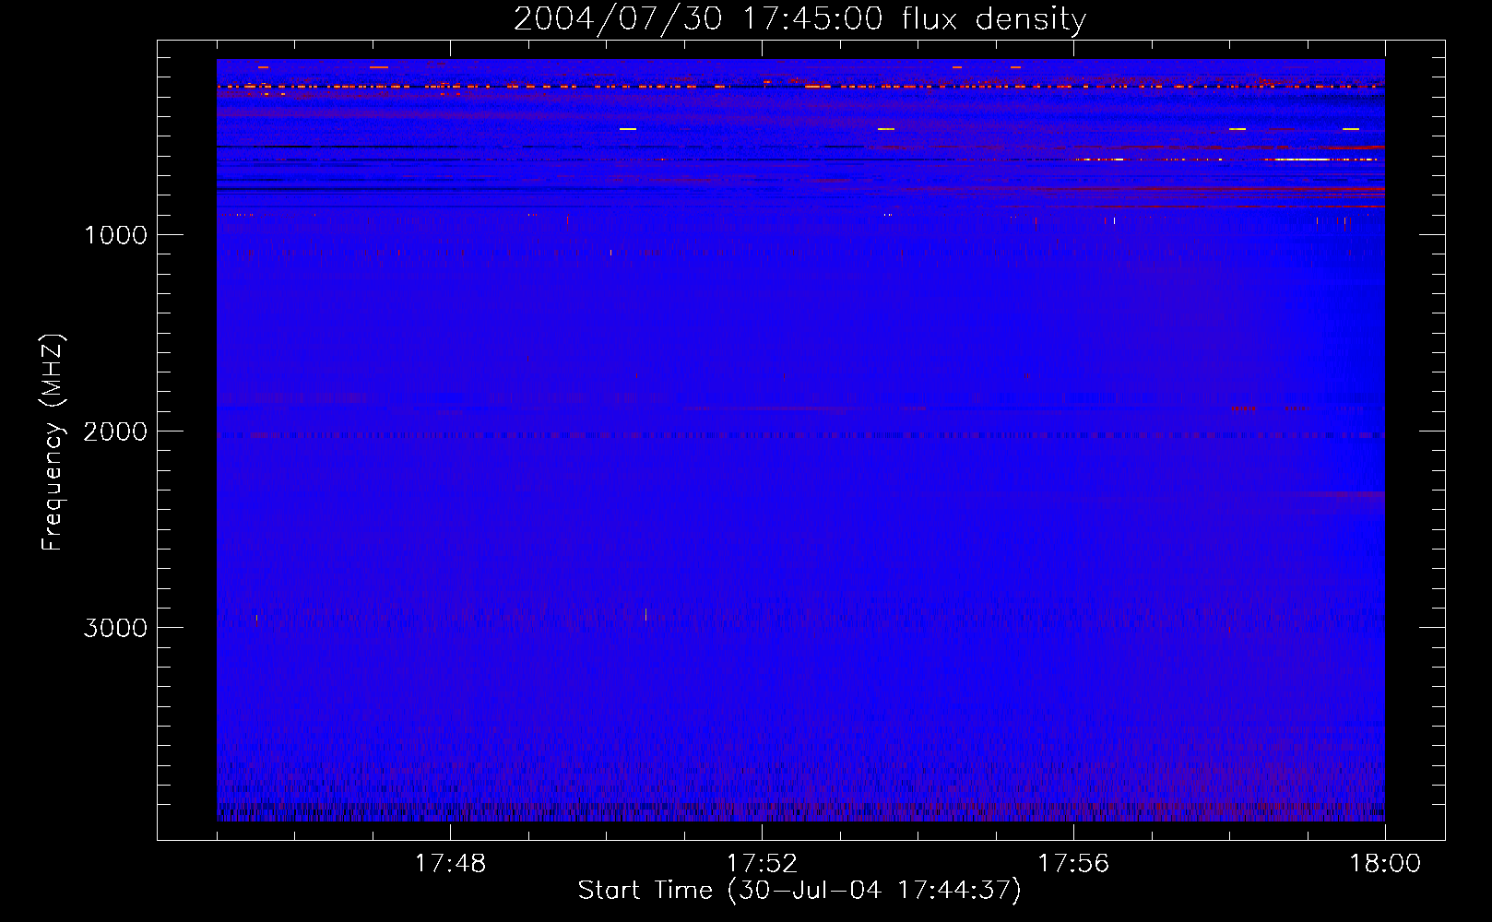The height and width of the screenshot is (922, 1492).
Task: Click the 2000 frequency tick label
Action: [x=115, y=431]
